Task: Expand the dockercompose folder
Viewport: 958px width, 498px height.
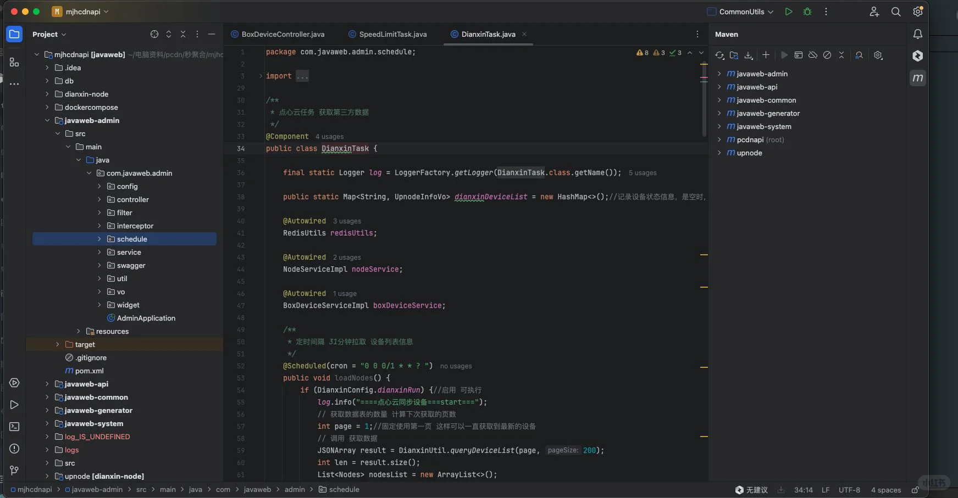Action: 47,107
